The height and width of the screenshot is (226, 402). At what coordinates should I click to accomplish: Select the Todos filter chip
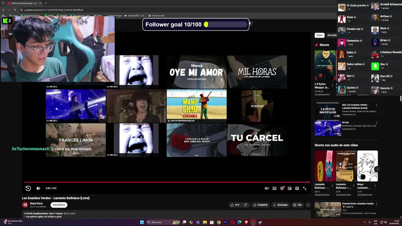pos(319,35)
